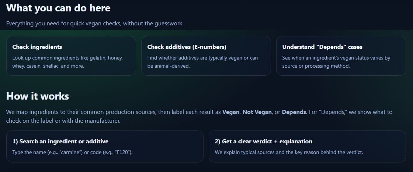Screen dimensions: 413x172
Task: Click the gelatin, honey, whey description text
Action: tap(67, 62)
